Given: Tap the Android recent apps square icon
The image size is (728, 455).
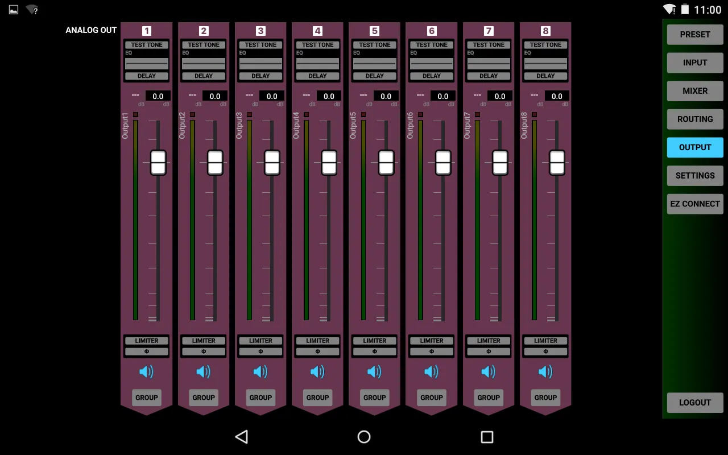Looking at the screenshot, I should (487, 437).
